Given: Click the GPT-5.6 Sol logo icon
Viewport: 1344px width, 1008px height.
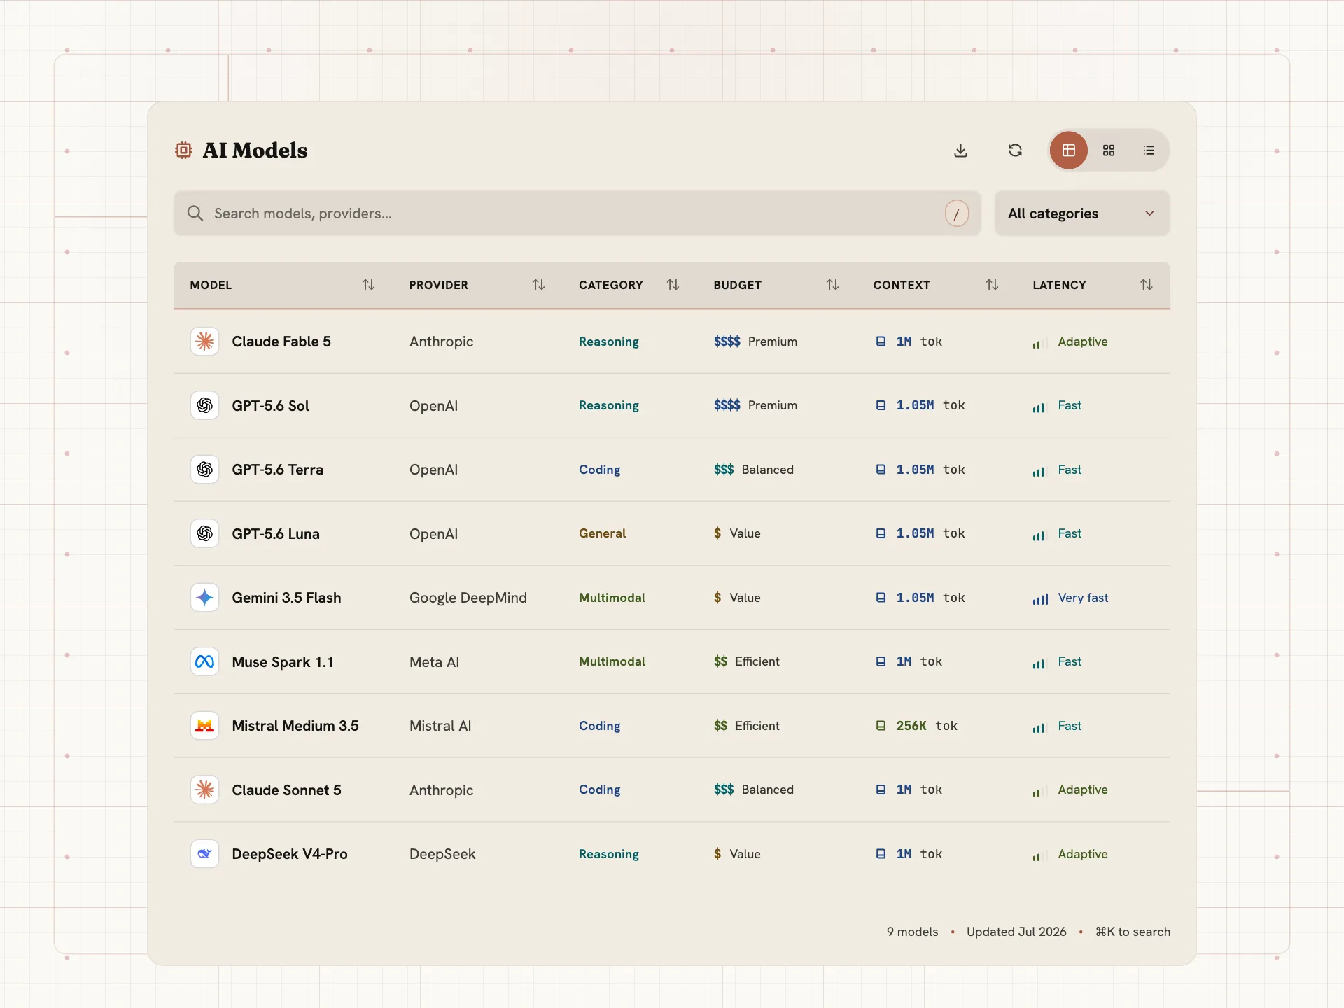Looking at the screenshot, I should pyautogui.click(x=204, y=405).
